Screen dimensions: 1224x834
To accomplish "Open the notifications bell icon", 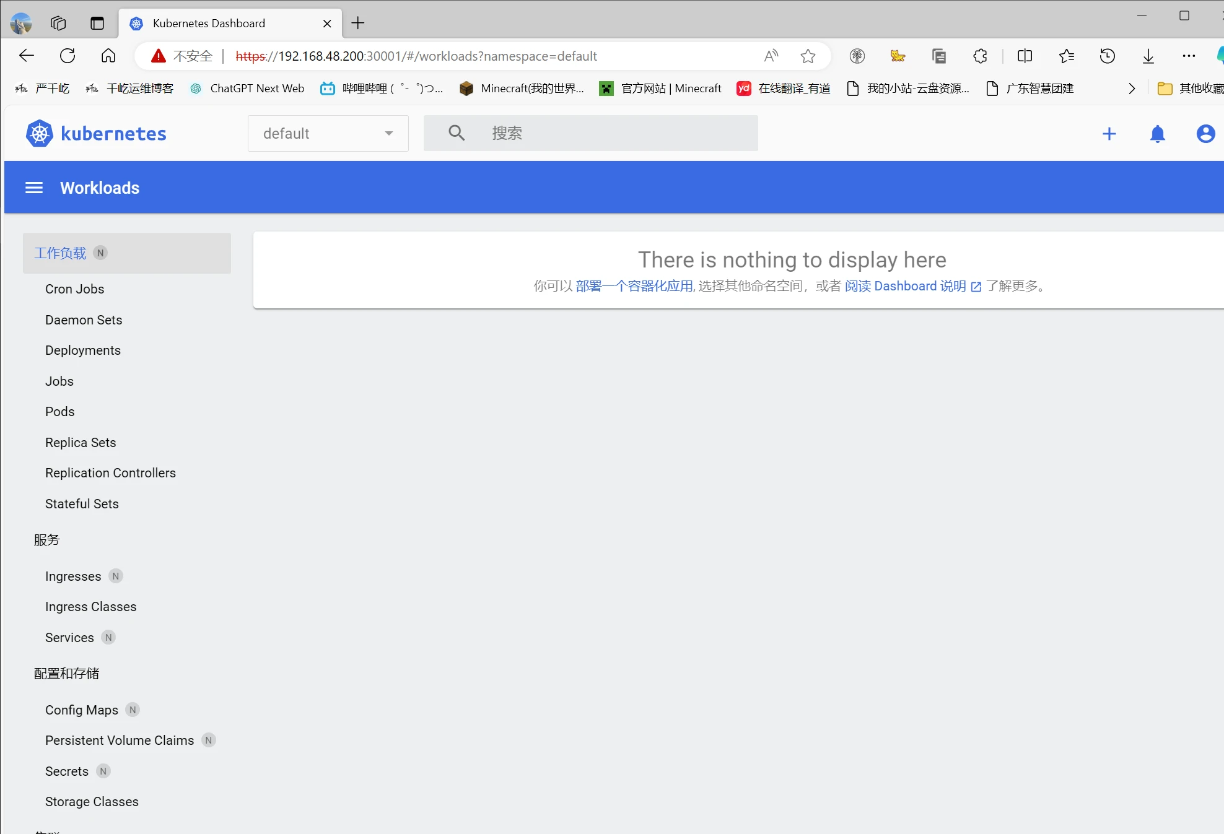I will click(x=1157, y=134).
